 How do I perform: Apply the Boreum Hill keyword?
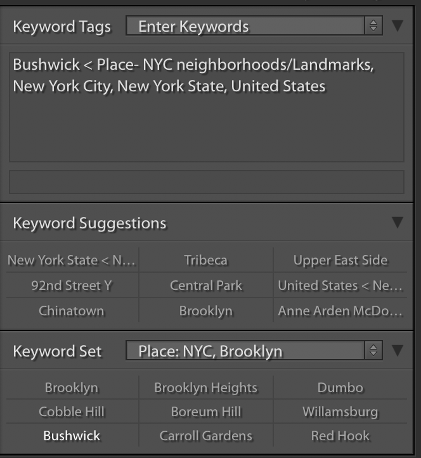205,412
